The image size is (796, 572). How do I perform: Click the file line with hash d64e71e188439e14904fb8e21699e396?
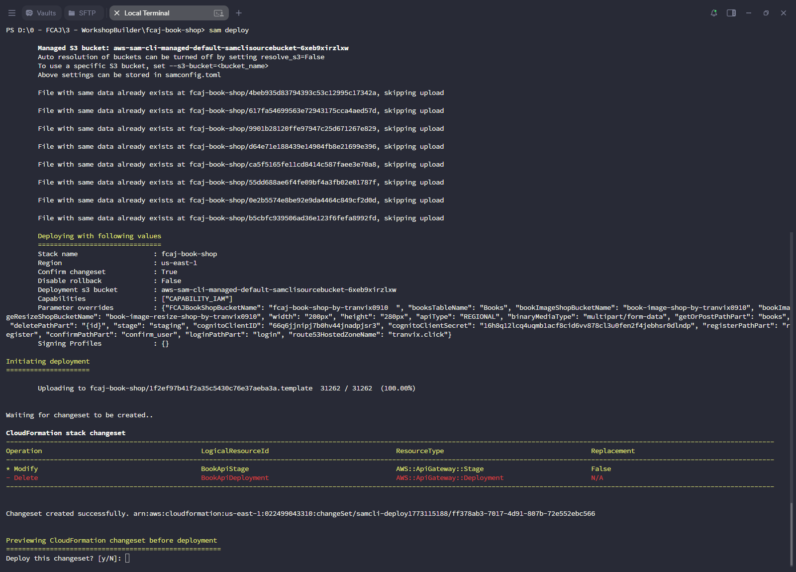(x=241, y=146)
